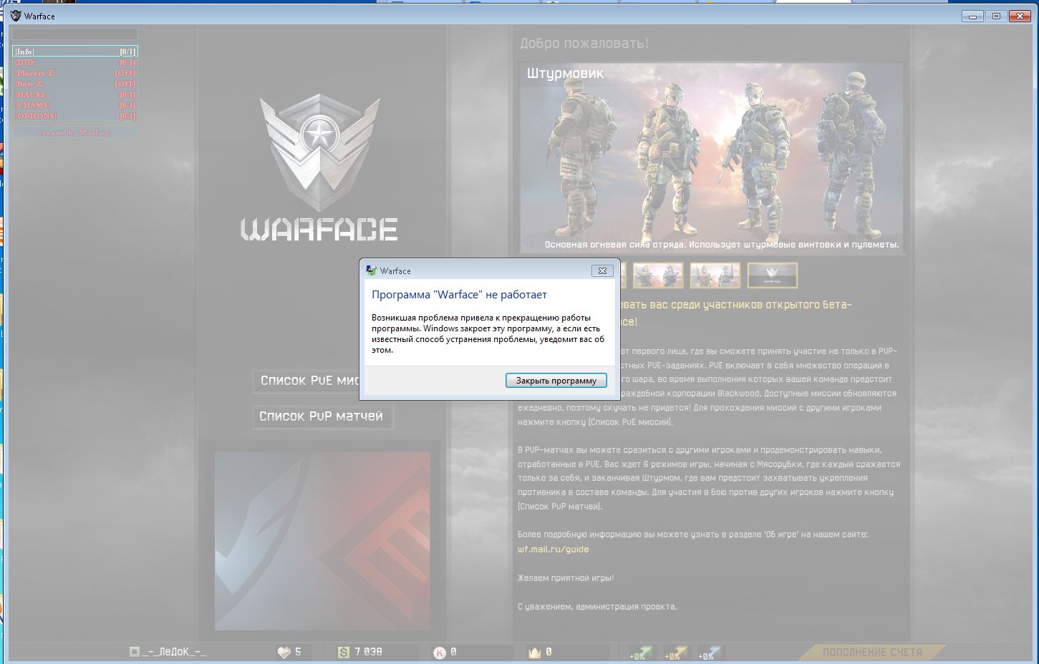
Task: Click ПОПОЛНЕНИЕ СЧЕТА button
Action: (872, 653)
